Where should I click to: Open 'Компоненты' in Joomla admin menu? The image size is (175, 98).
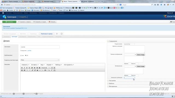(43, 13)
